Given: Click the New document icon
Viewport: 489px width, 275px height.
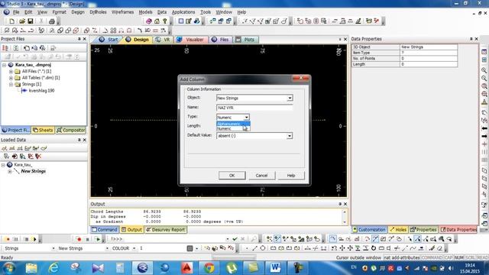Looking at the screenshot, I should [12, 21].
